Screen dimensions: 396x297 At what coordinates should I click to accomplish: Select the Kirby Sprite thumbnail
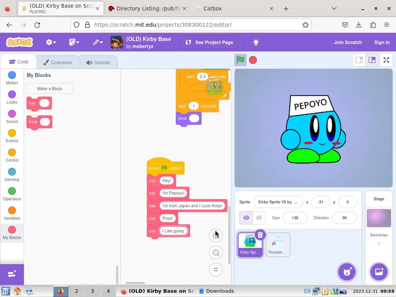pos(250,245)
